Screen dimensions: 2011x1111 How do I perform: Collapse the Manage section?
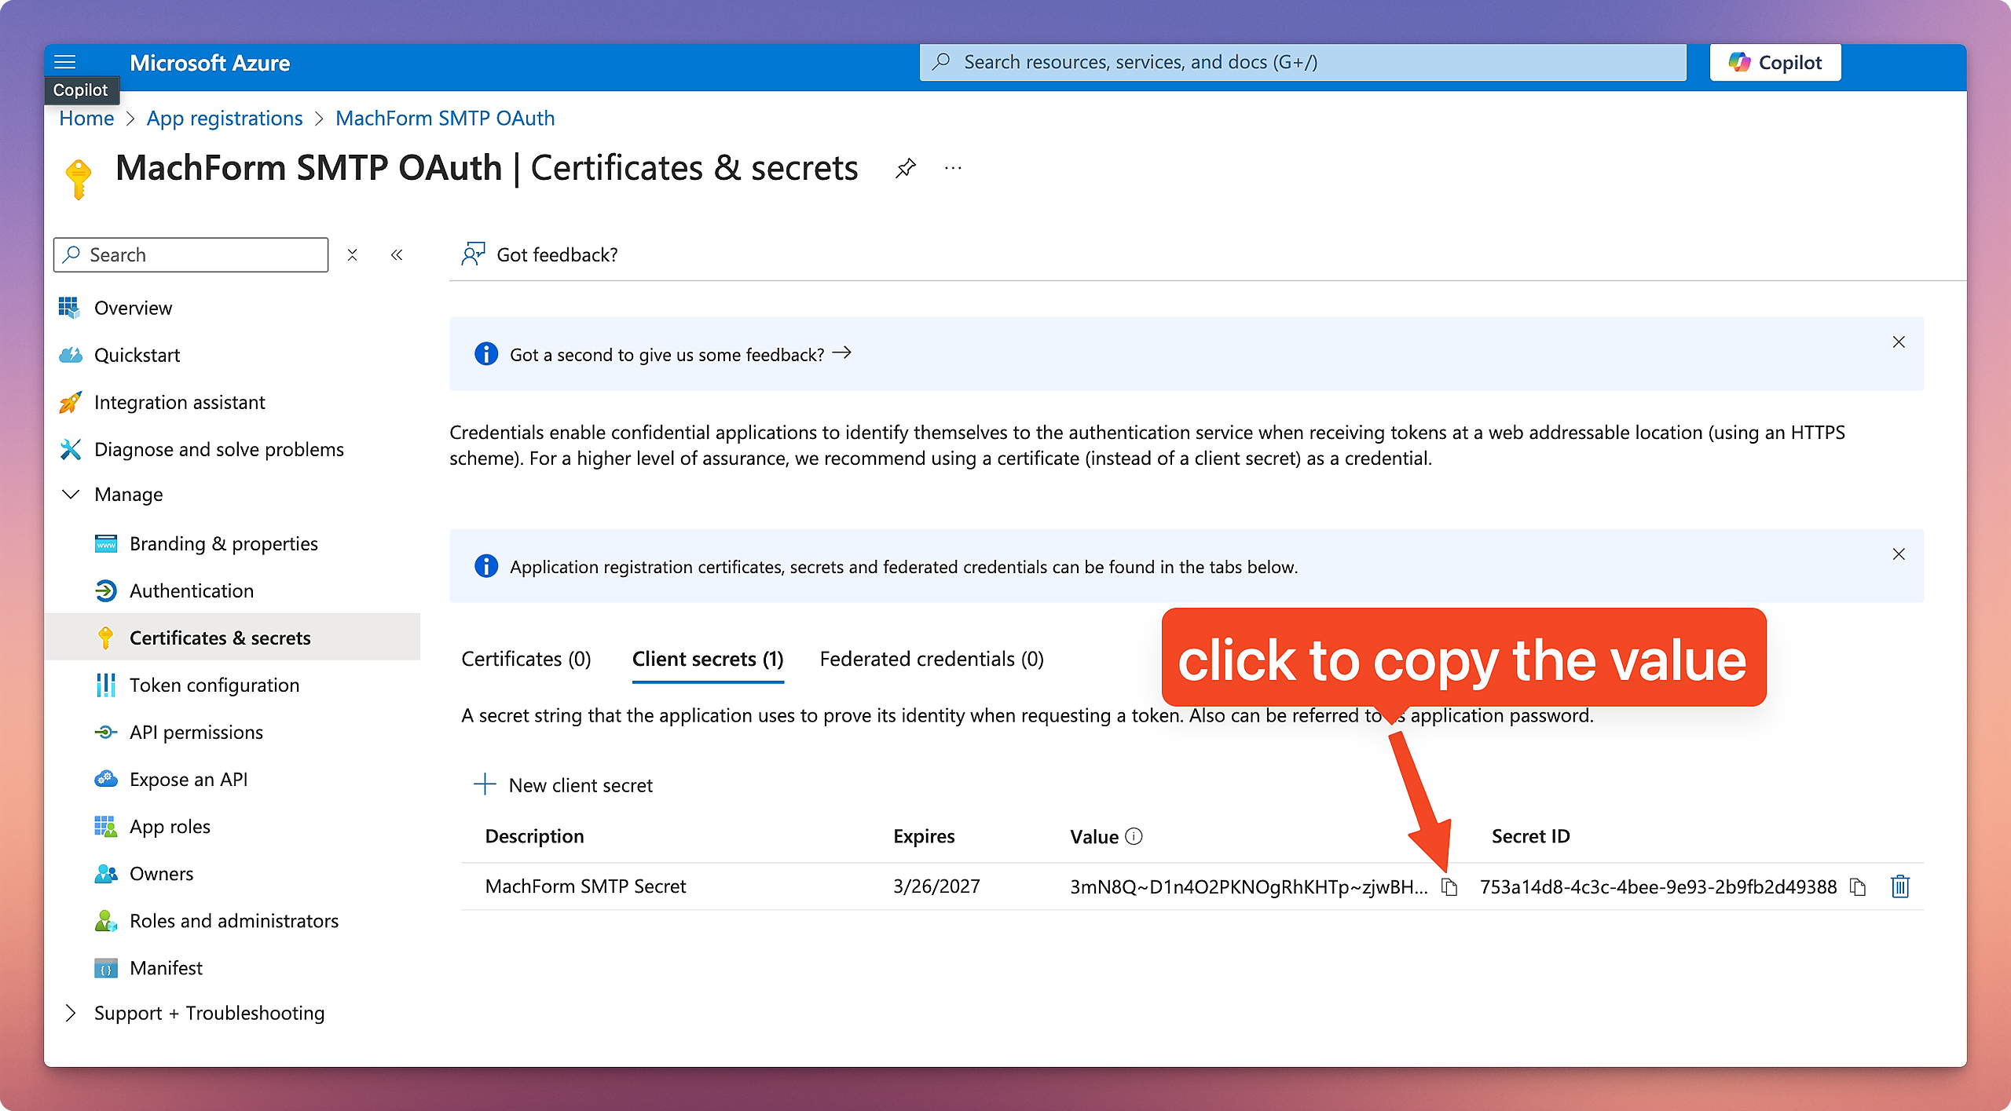coord(71,495)
